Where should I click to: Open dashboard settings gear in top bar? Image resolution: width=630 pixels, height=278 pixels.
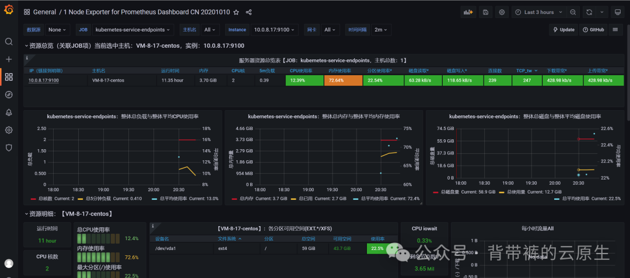(502, 12)
